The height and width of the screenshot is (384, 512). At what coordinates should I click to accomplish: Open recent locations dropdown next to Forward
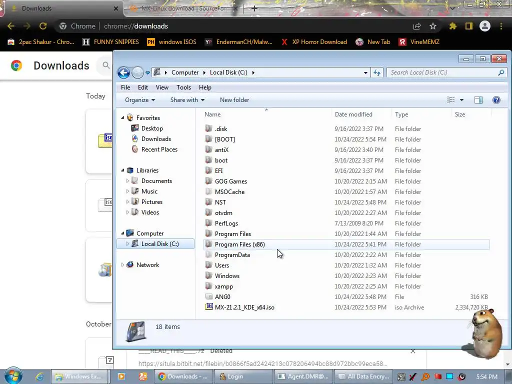147,73
